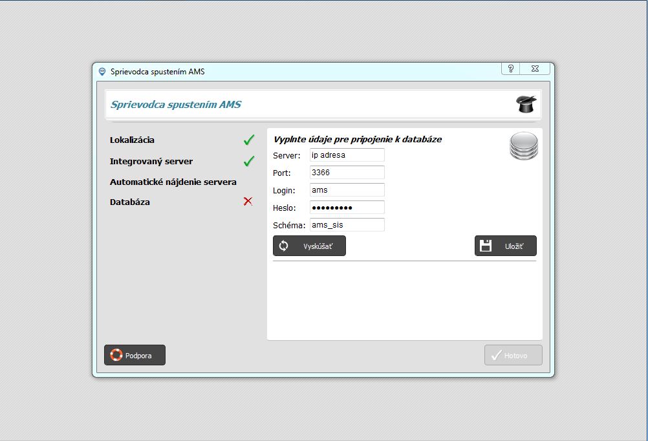The height and width of the screenshot is (441, 648).
Task: Click green checkmark next to Lokalizácia
Action: point(249,140)
